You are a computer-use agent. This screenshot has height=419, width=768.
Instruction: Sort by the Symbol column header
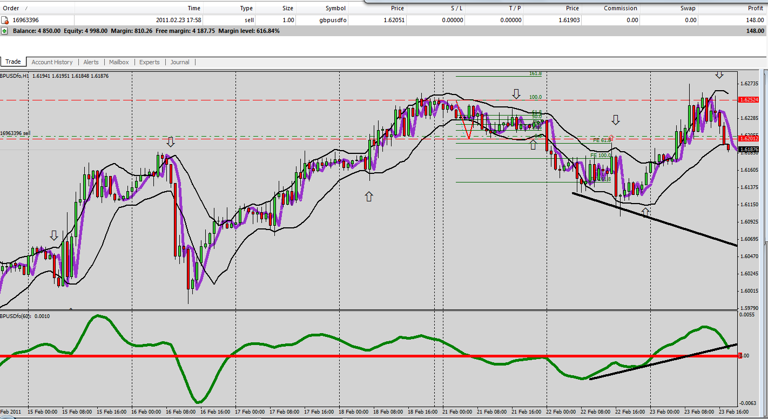(336, 8)
